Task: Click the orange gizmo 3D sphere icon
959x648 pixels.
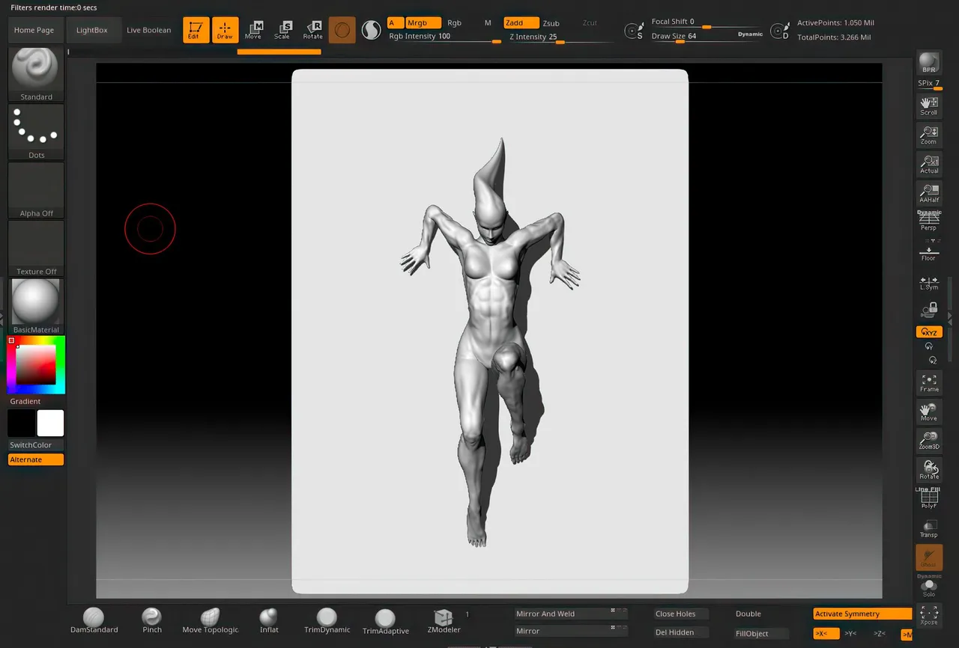Action: click(x=342, y=30)
